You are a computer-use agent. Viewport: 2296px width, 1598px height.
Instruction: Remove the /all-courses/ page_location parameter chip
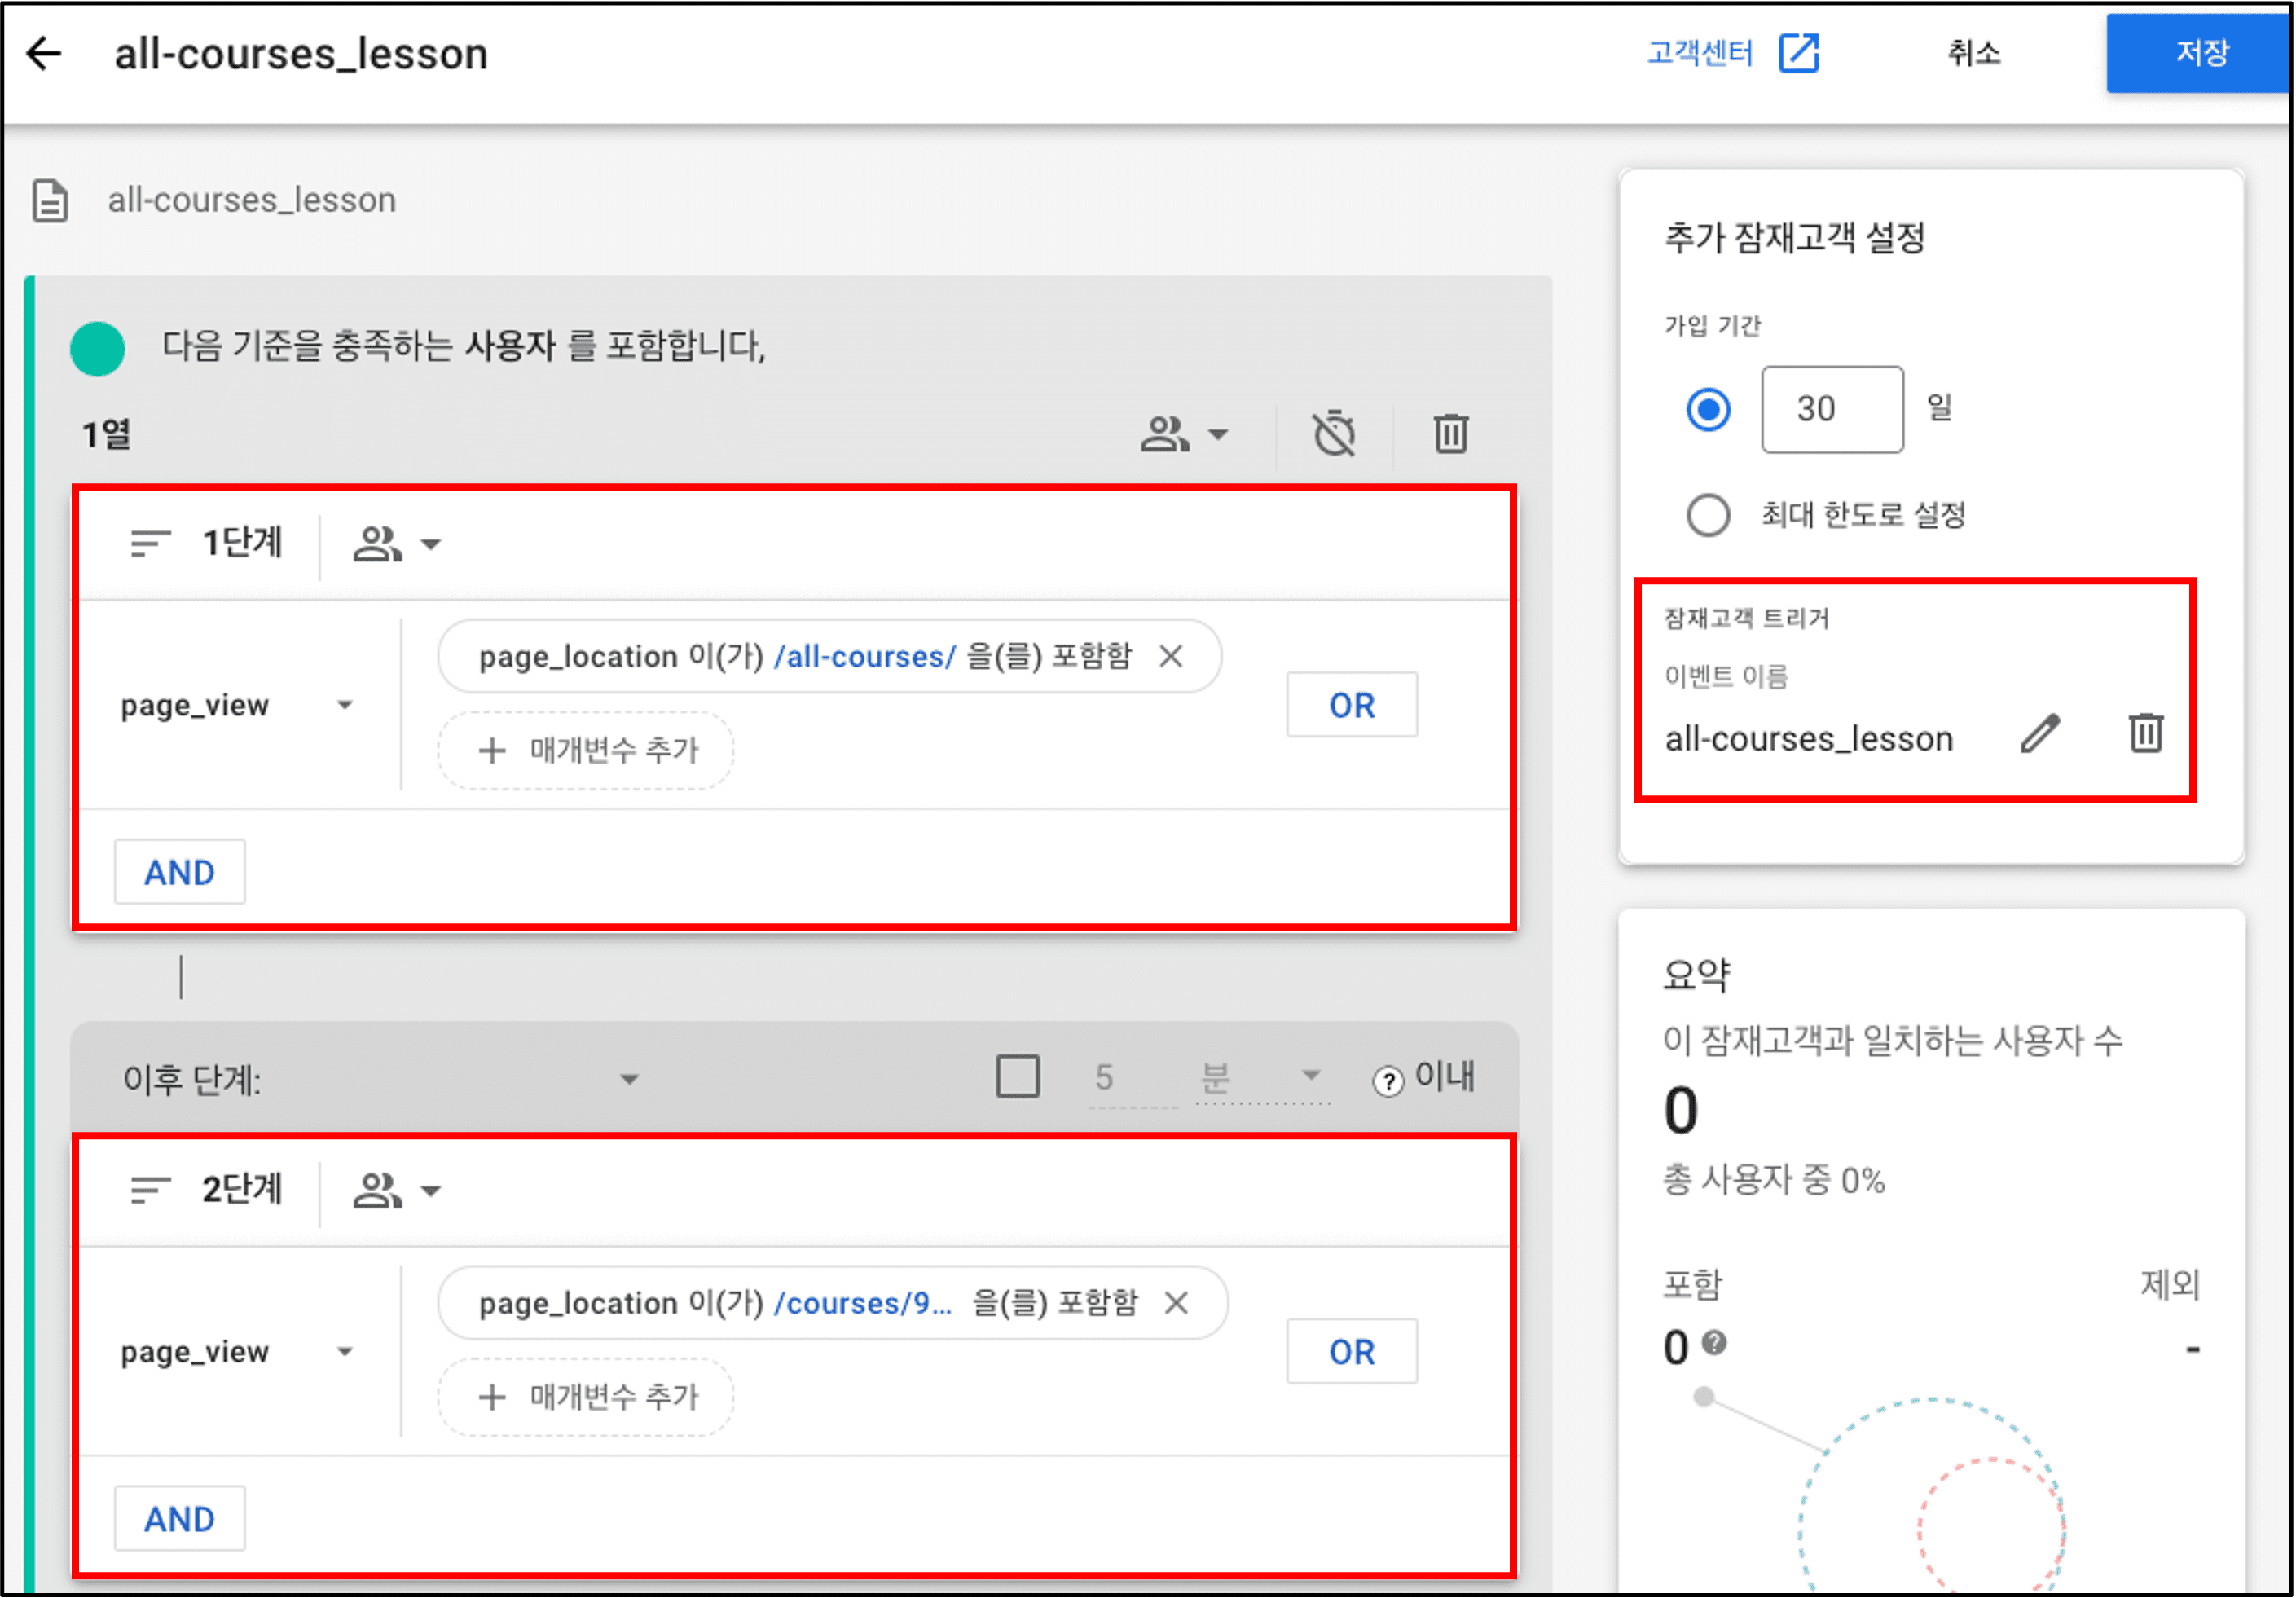coord(1171,656)
